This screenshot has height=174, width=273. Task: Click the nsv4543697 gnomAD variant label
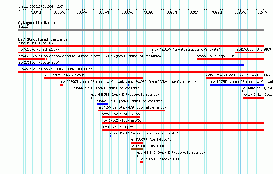pos(144,133)
